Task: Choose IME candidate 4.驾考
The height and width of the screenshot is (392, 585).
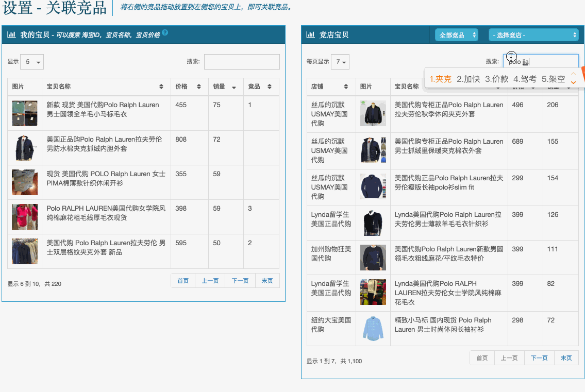Action: coord(525,79)
